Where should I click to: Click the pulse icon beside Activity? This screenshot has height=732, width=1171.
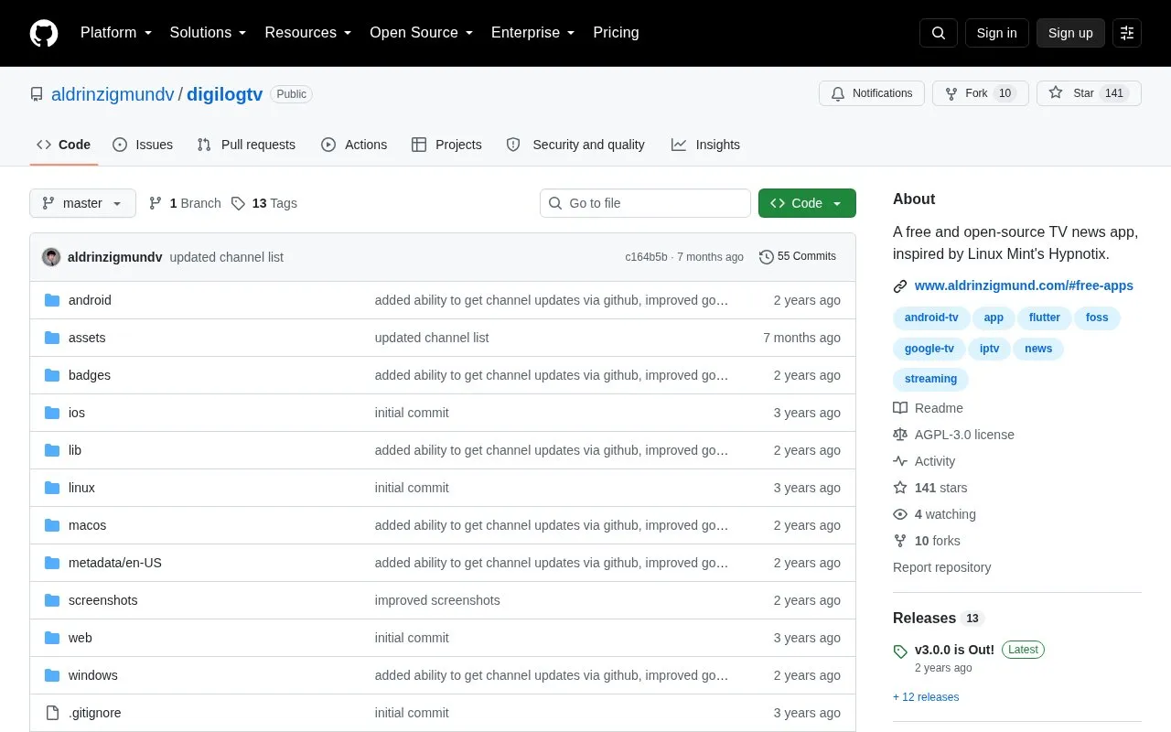(x=900, y=461)
